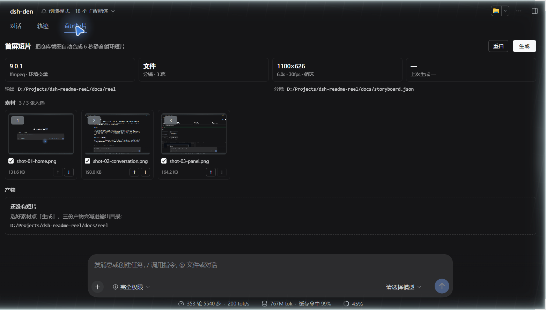This screenshot has width=546, height=310.
Task: Click the 重扫 button
Action: (x=498, y=46)
